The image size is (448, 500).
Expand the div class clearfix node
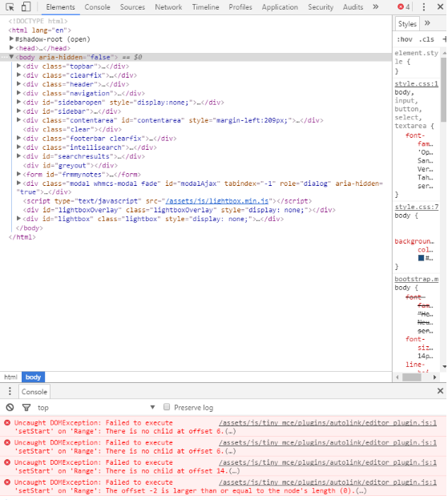click(x=18, y=75)
